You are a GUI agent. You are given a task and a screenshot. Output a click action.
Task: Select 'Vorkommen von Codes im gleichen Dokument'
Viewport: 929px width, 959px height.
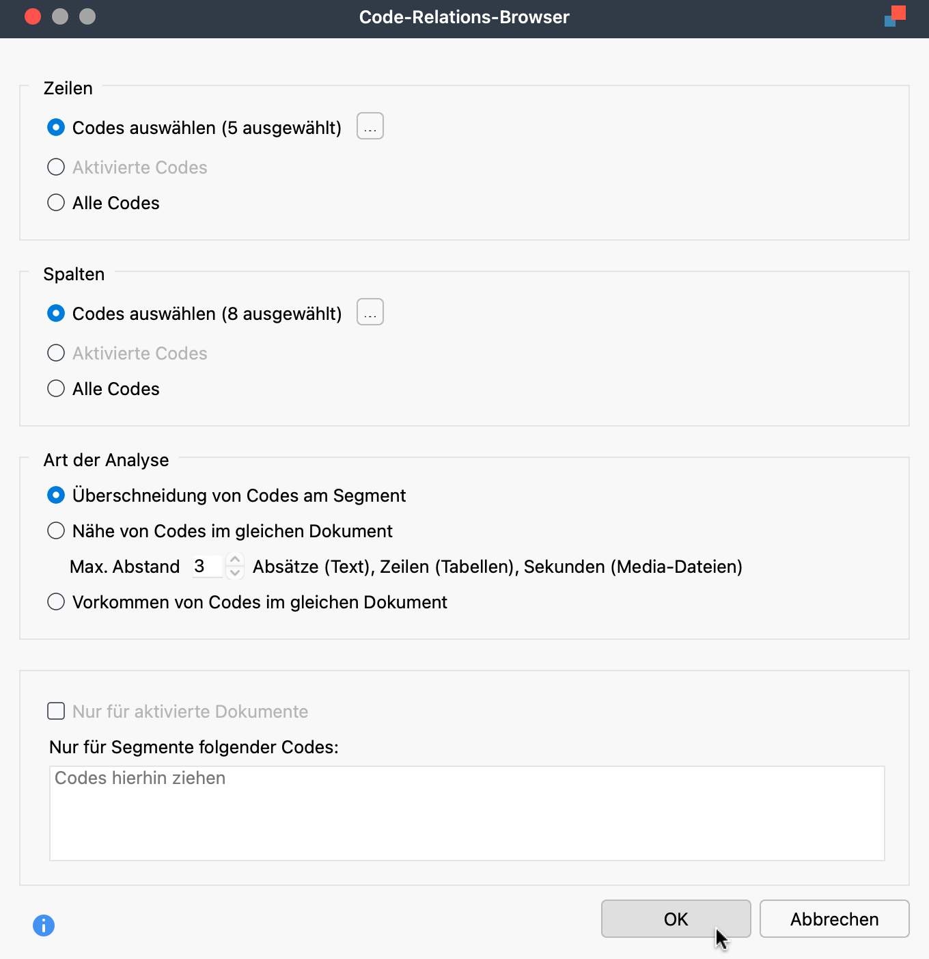point(56,602)
